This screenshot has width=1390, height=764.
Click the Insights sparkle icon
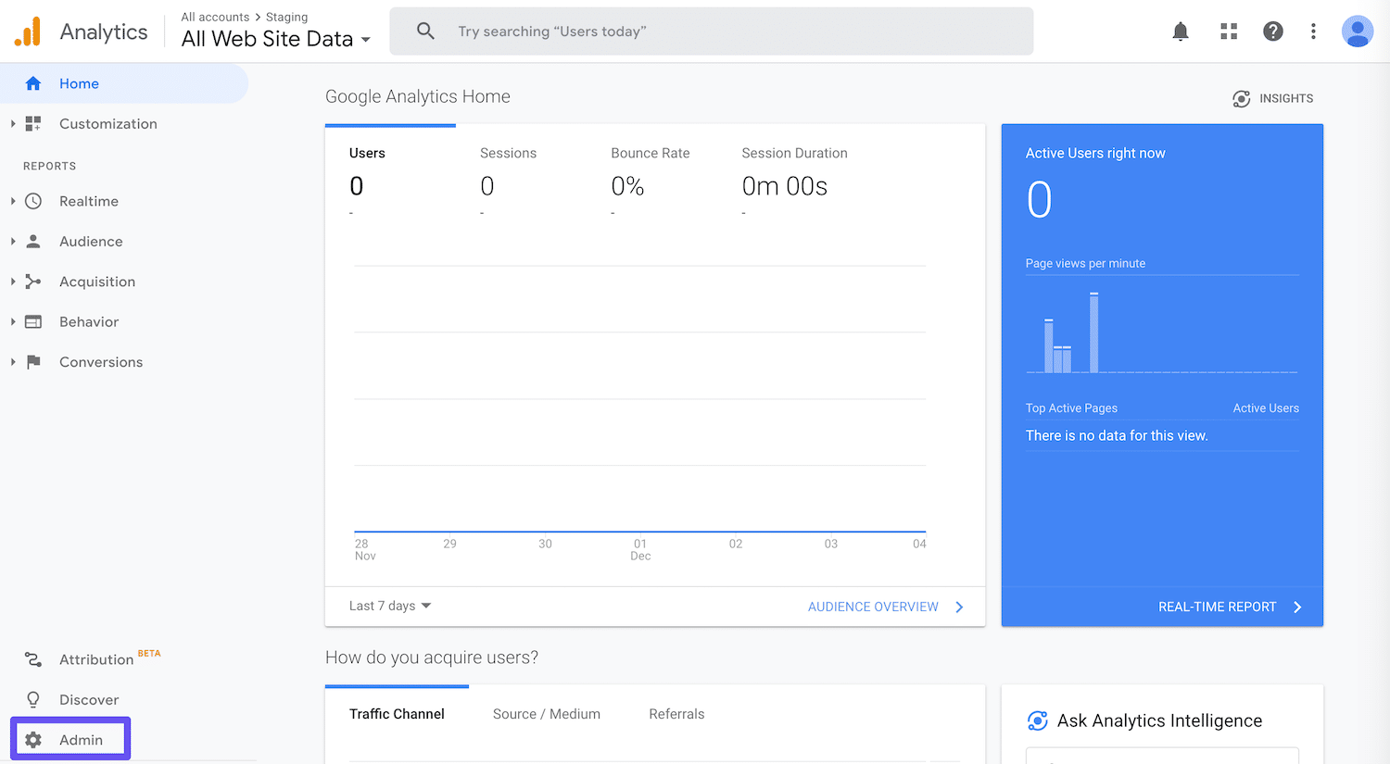click(x=1242, y=98)
